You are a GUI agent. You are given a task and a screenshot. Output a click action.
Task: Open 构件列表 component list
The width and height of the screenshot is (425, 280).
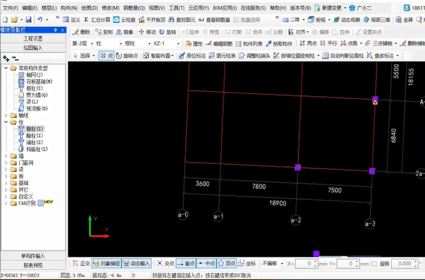(249, 43)
